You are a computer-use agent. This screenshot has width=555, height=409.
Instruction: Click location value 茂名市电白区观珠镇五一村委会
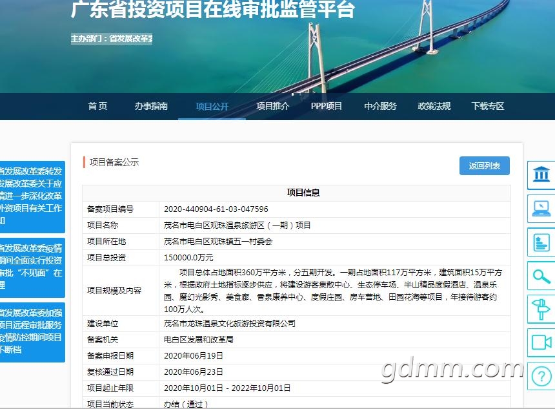coord(218,242)
